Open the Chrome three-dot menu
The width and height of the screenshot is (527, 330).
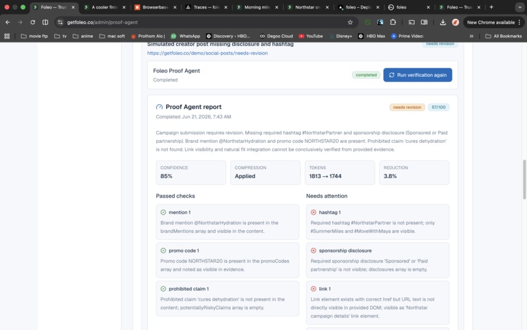click(519, 22)
